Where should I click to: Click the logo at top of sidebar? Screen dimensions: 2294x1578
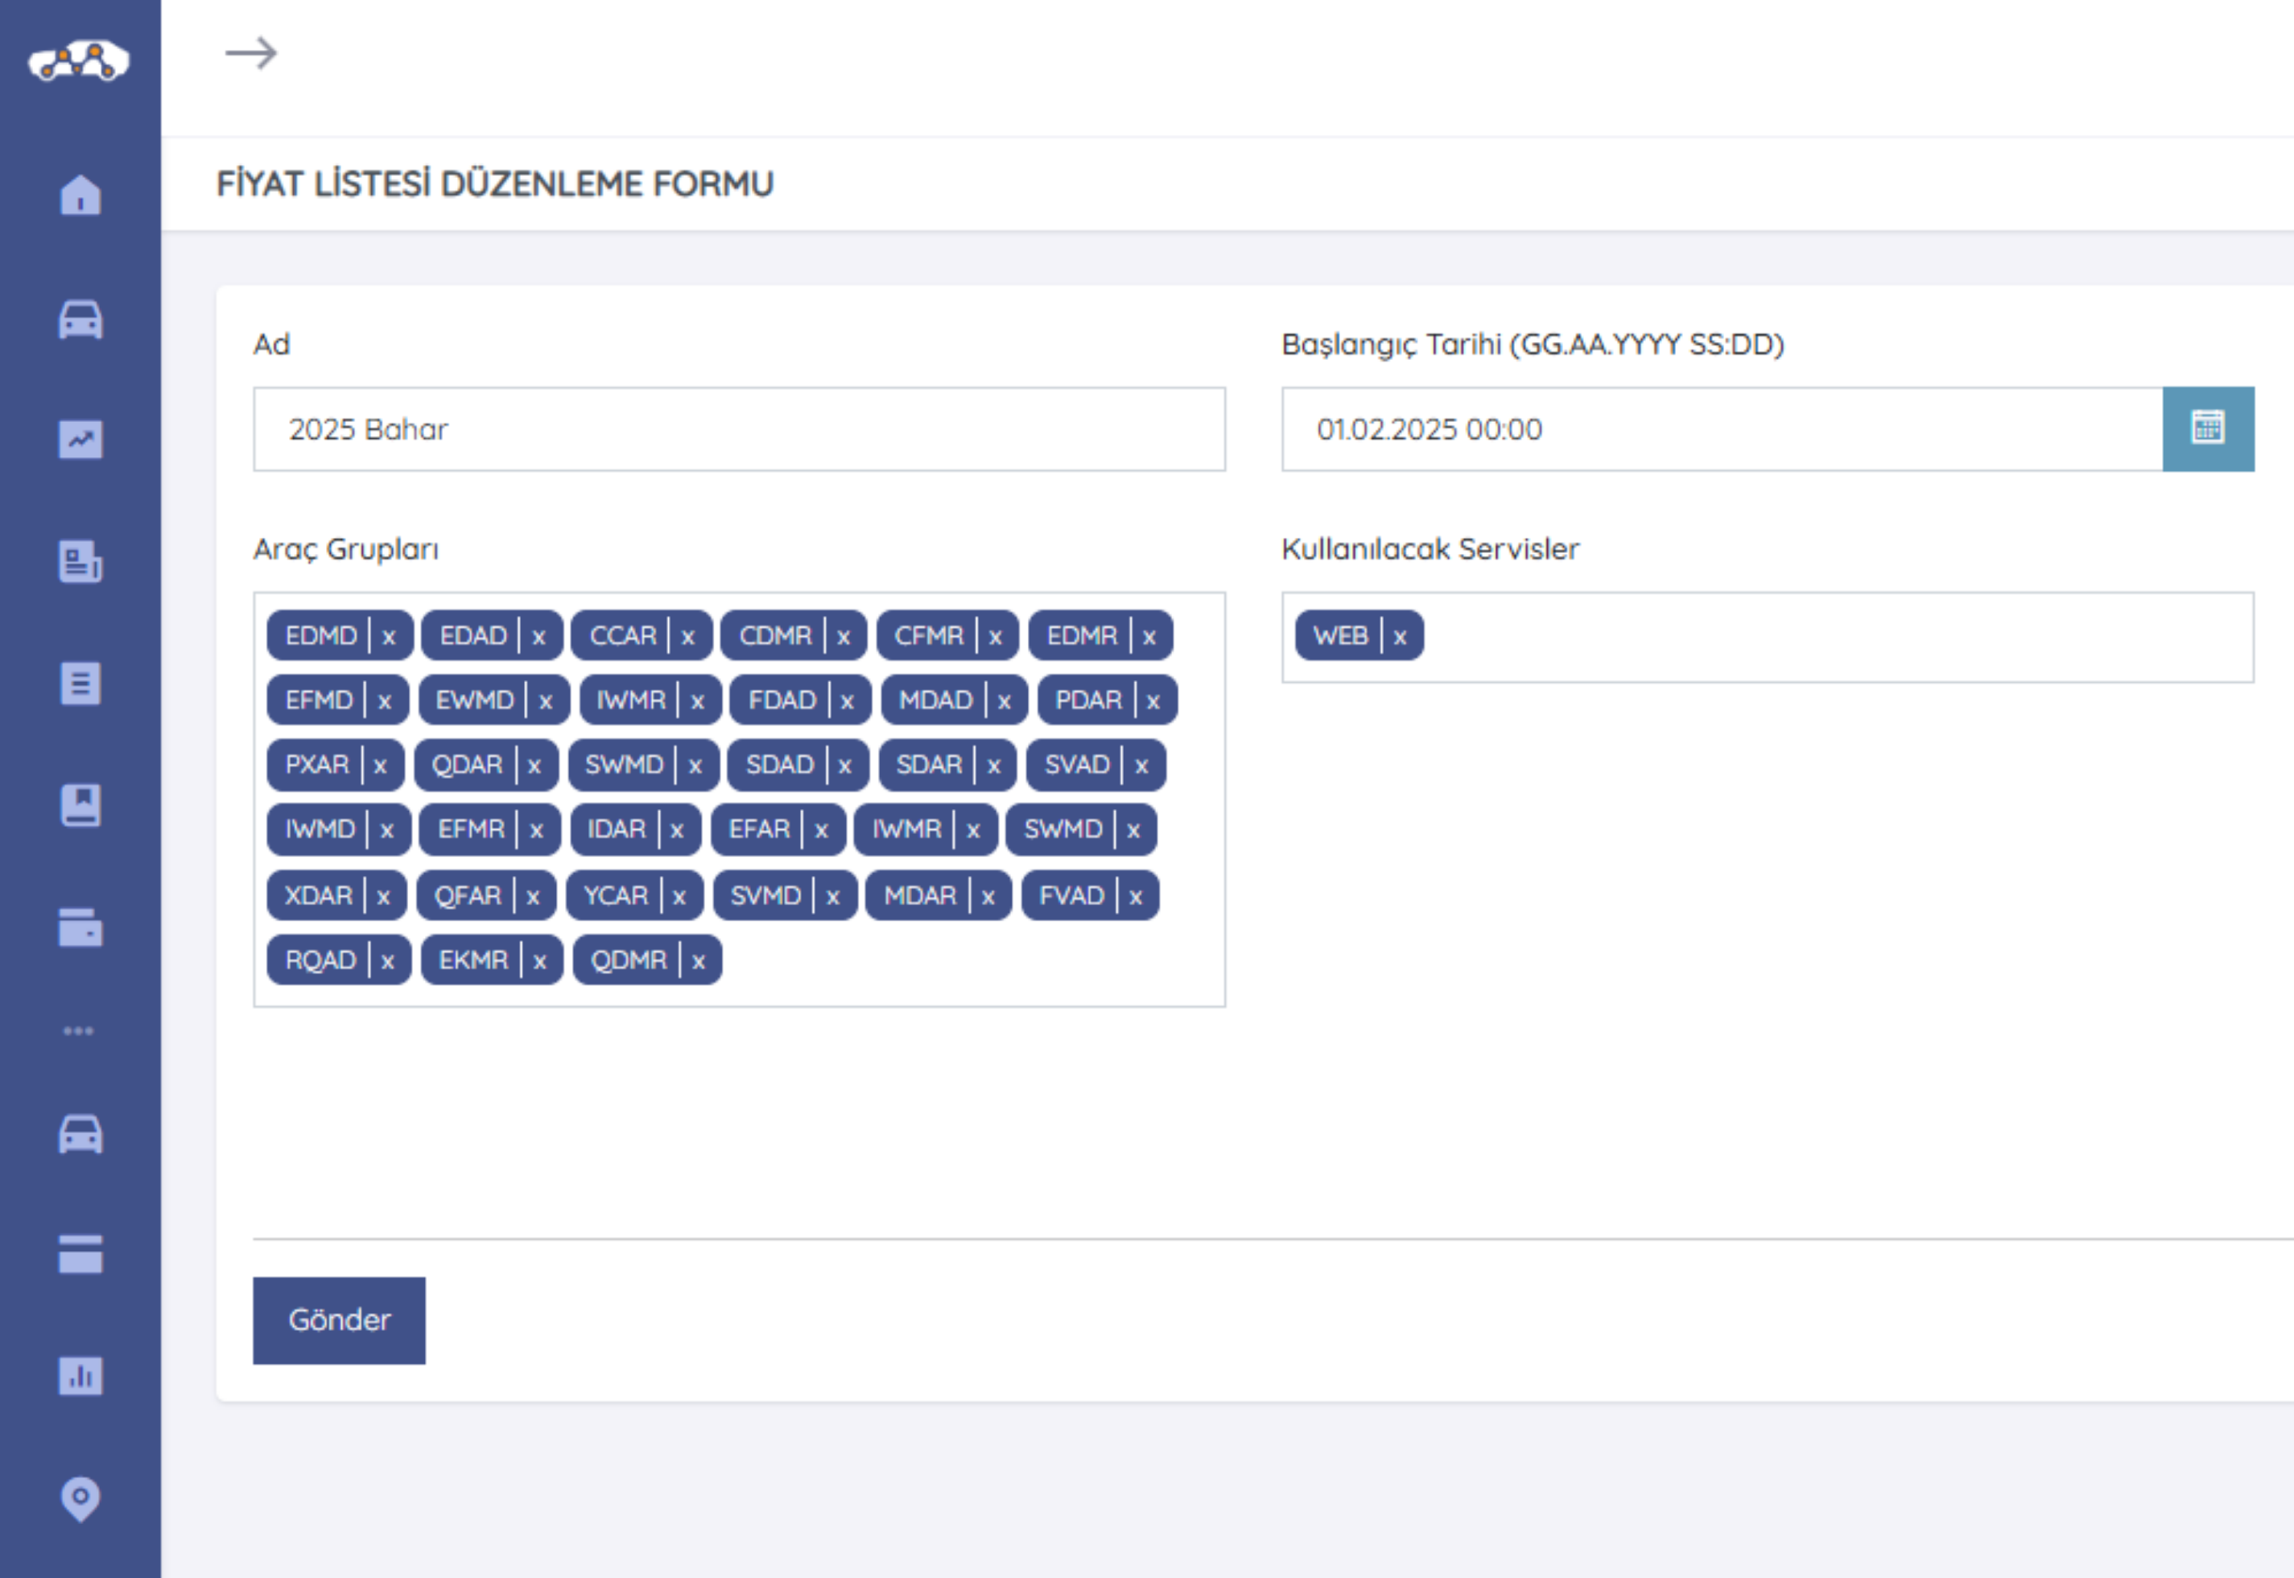coord(79,61)
